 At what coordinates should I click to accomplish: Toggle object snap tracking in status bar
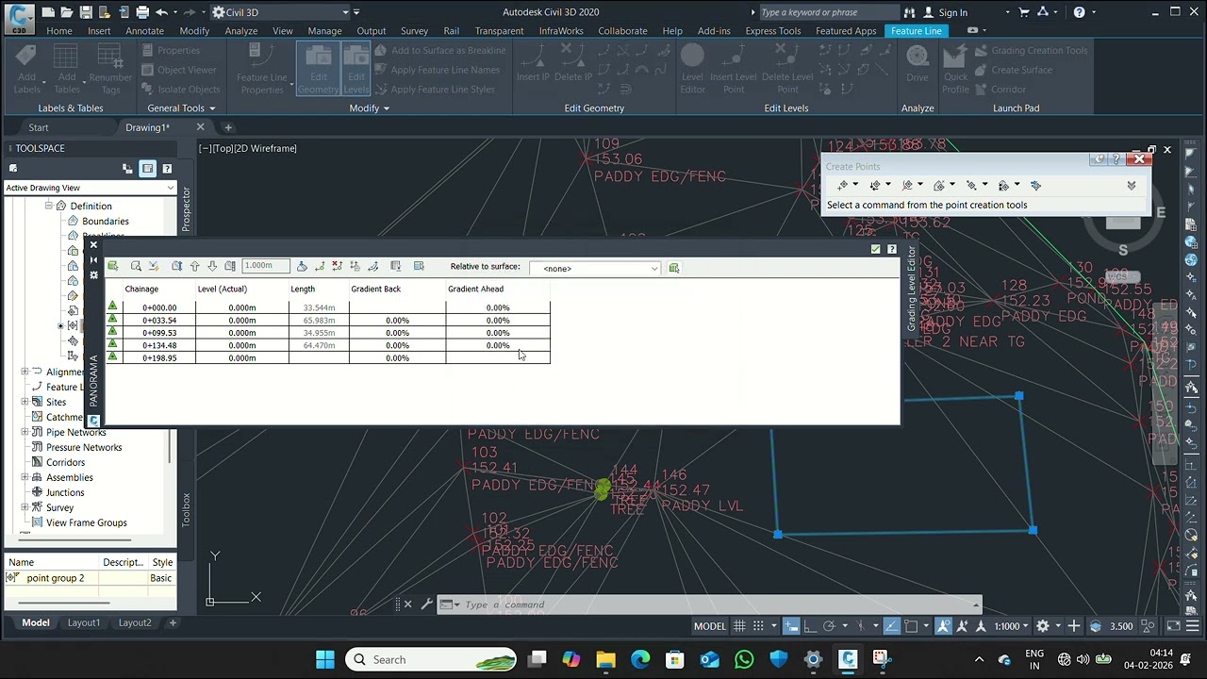(x=891, y=625)
